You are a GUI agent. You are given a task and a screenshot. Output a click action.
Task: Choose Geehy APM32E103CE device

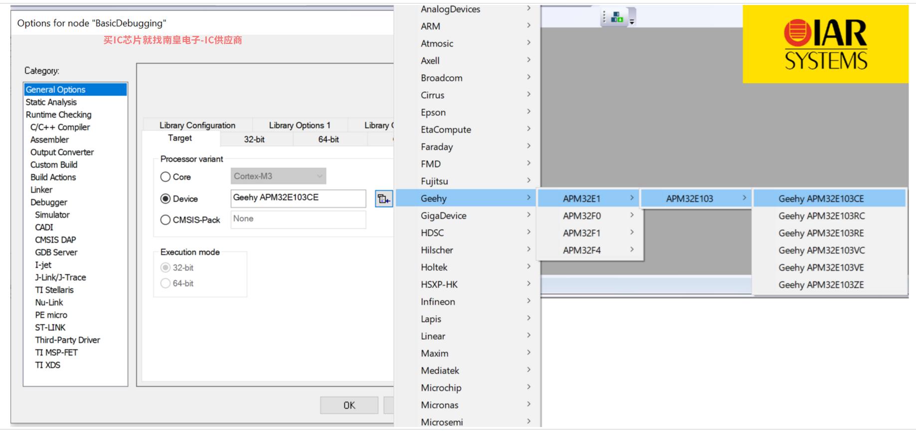point(829,199)
